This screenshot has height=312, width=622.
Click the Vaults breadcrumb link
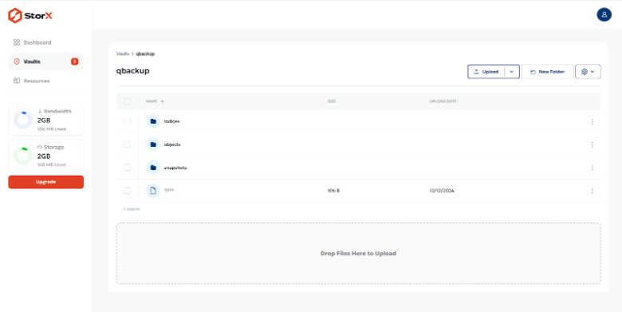point(123,53)
